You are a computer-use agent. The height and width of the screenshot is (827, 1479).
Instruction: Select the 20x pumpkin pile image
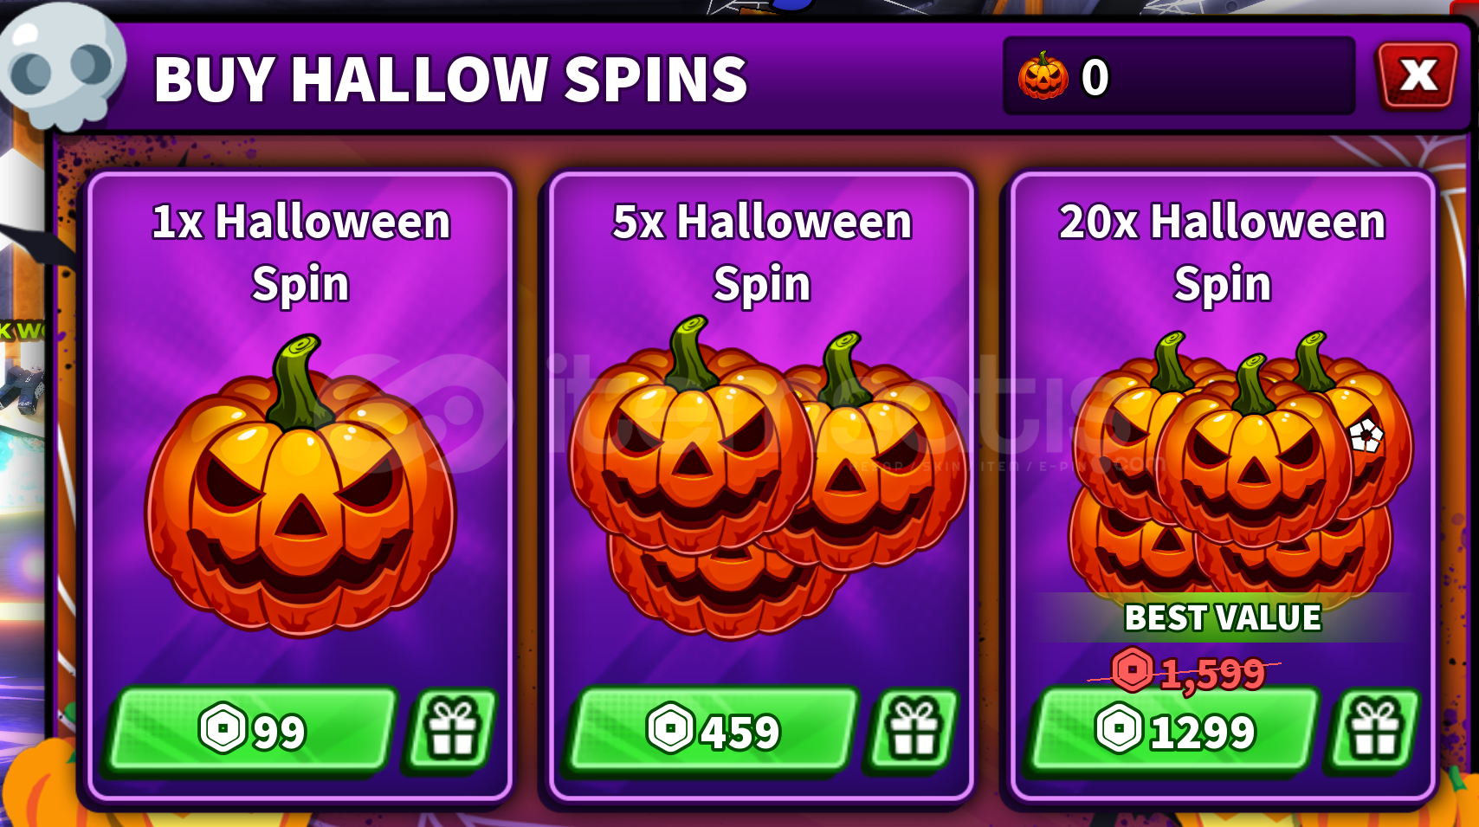(1238, 468)
